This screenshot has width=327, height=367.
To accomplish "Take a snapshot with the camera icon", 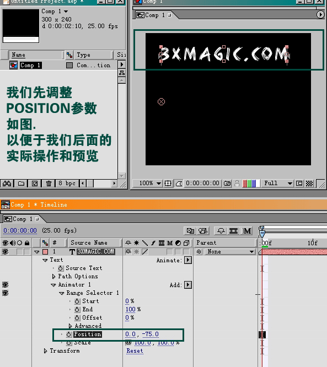I will (227, 183).
